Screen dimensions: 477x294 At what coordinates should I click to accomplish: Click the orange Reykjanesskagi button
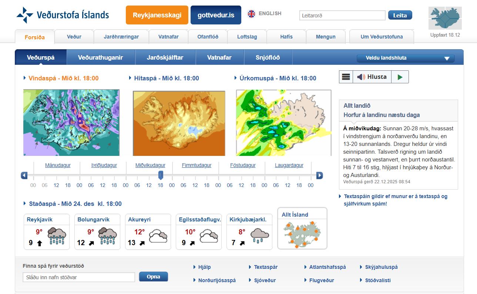[x=157, y=15]
